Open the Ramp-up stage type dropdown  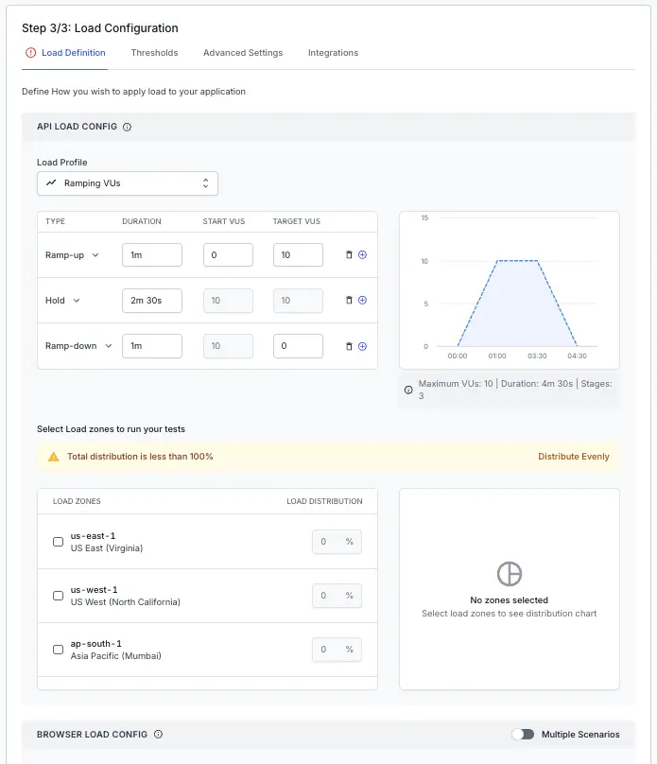click(72, 255)
